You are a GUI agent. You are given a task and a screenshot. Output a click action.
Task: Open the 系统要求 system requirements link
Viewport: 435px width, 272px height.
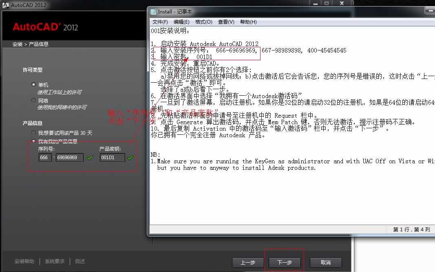[54, 261]
